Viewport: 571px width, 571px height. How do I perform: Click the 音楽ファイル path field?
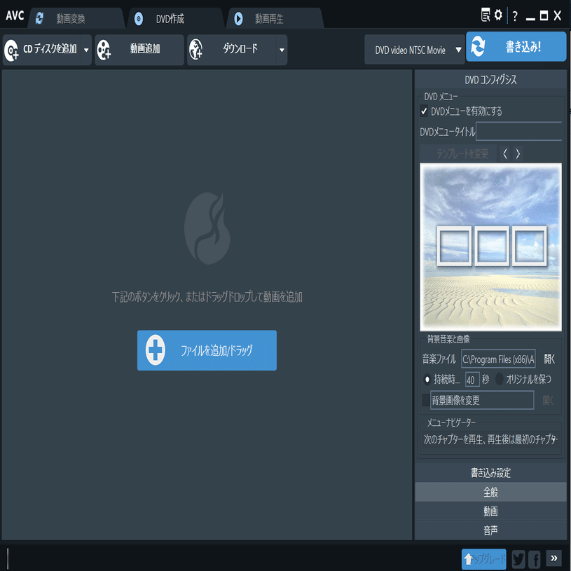(498, 359)
